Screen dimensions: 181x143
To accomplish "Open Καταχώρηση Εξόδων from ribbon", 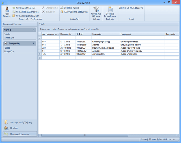I will tap(24, 8).
